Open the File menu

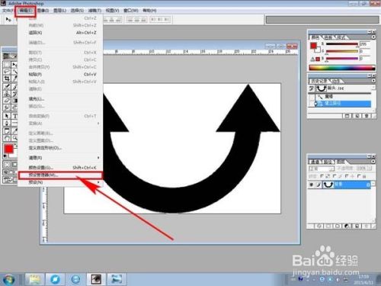point(8,11)
